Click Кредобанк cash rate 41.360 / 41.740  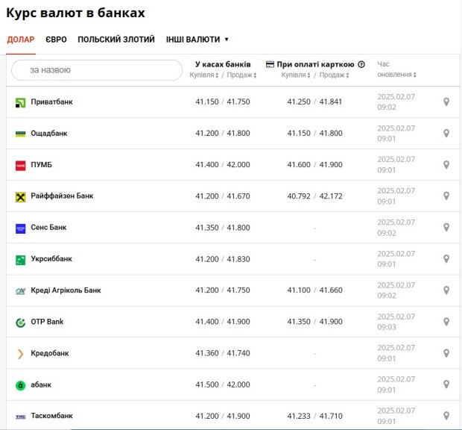coord(223,353)
